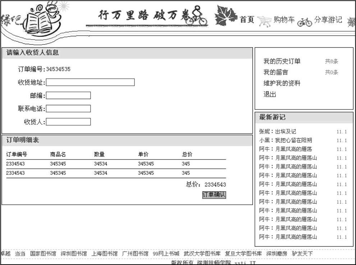Visit the 卓越 footer link
Screen dimensions: 356x265
[x=5, y=254]
